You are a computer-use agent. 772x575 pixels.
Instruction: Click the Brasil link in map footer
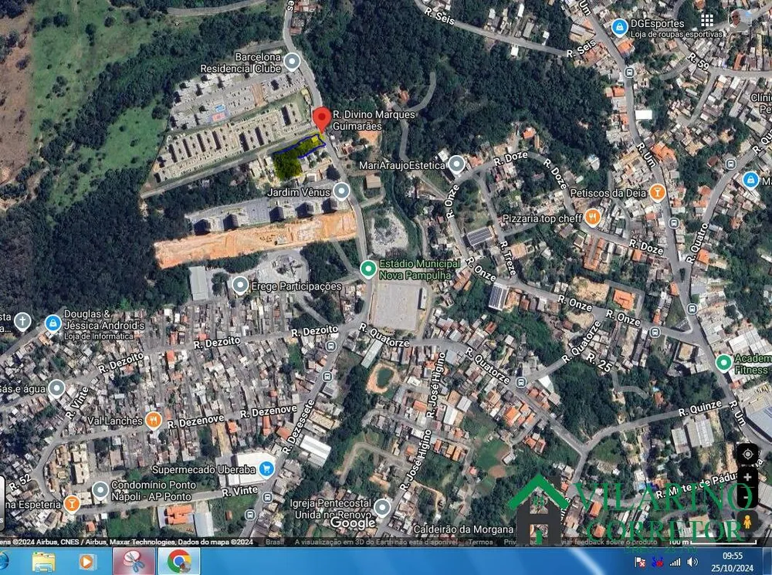[275, 542]
